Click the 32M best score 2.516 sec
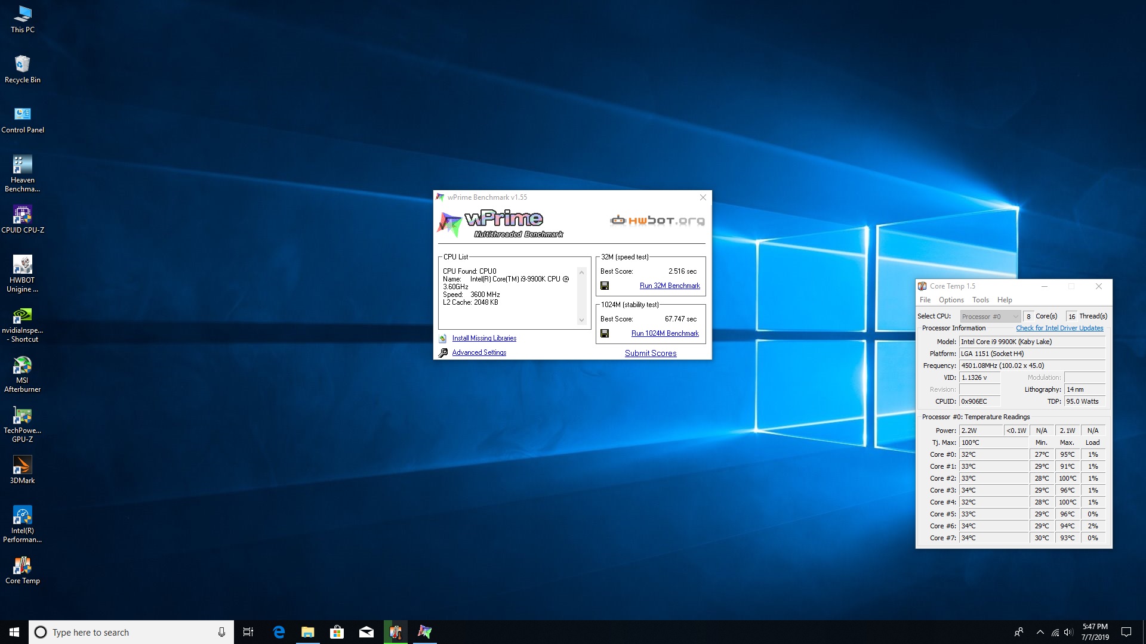This screenshot has width=1146, height=644. click(x=682, y=271)
